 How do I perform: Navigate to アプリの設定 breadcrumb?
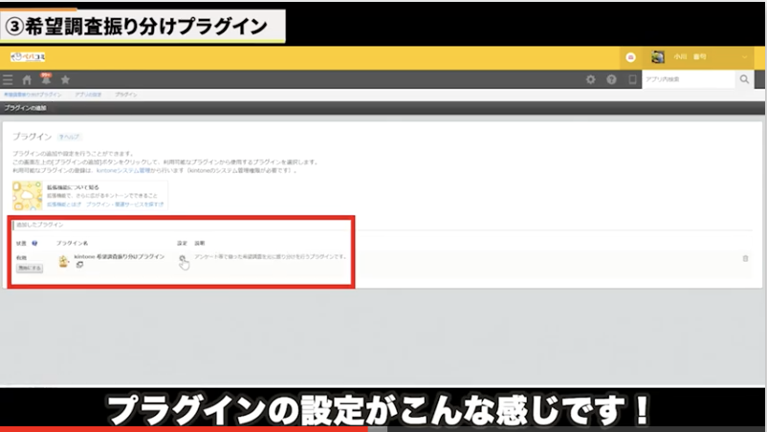[89, 96]
